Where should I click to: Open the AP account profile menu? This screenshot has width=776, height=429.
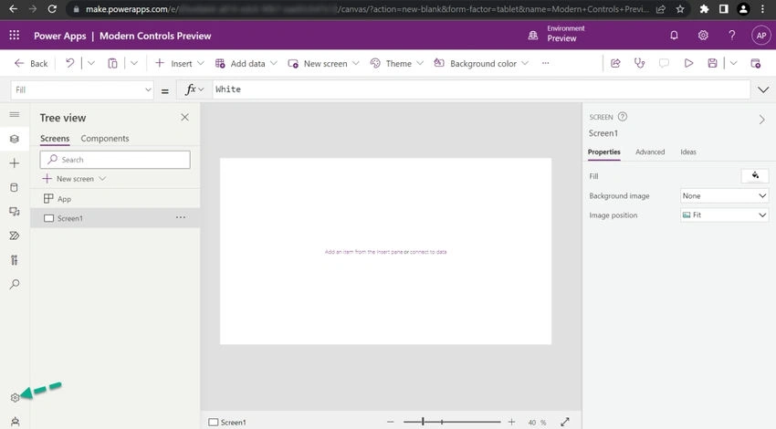click(x=761, y=35)
